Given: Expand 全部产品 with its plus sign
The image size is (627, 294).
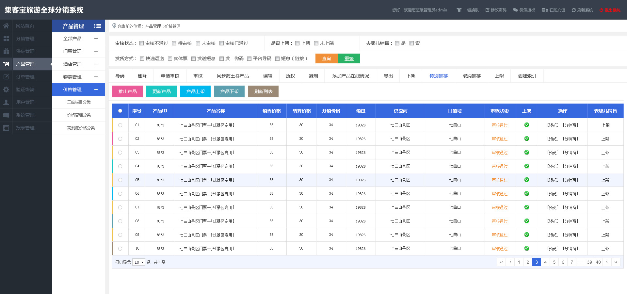Looking at the screenshot, I should (x=96, y=39).
